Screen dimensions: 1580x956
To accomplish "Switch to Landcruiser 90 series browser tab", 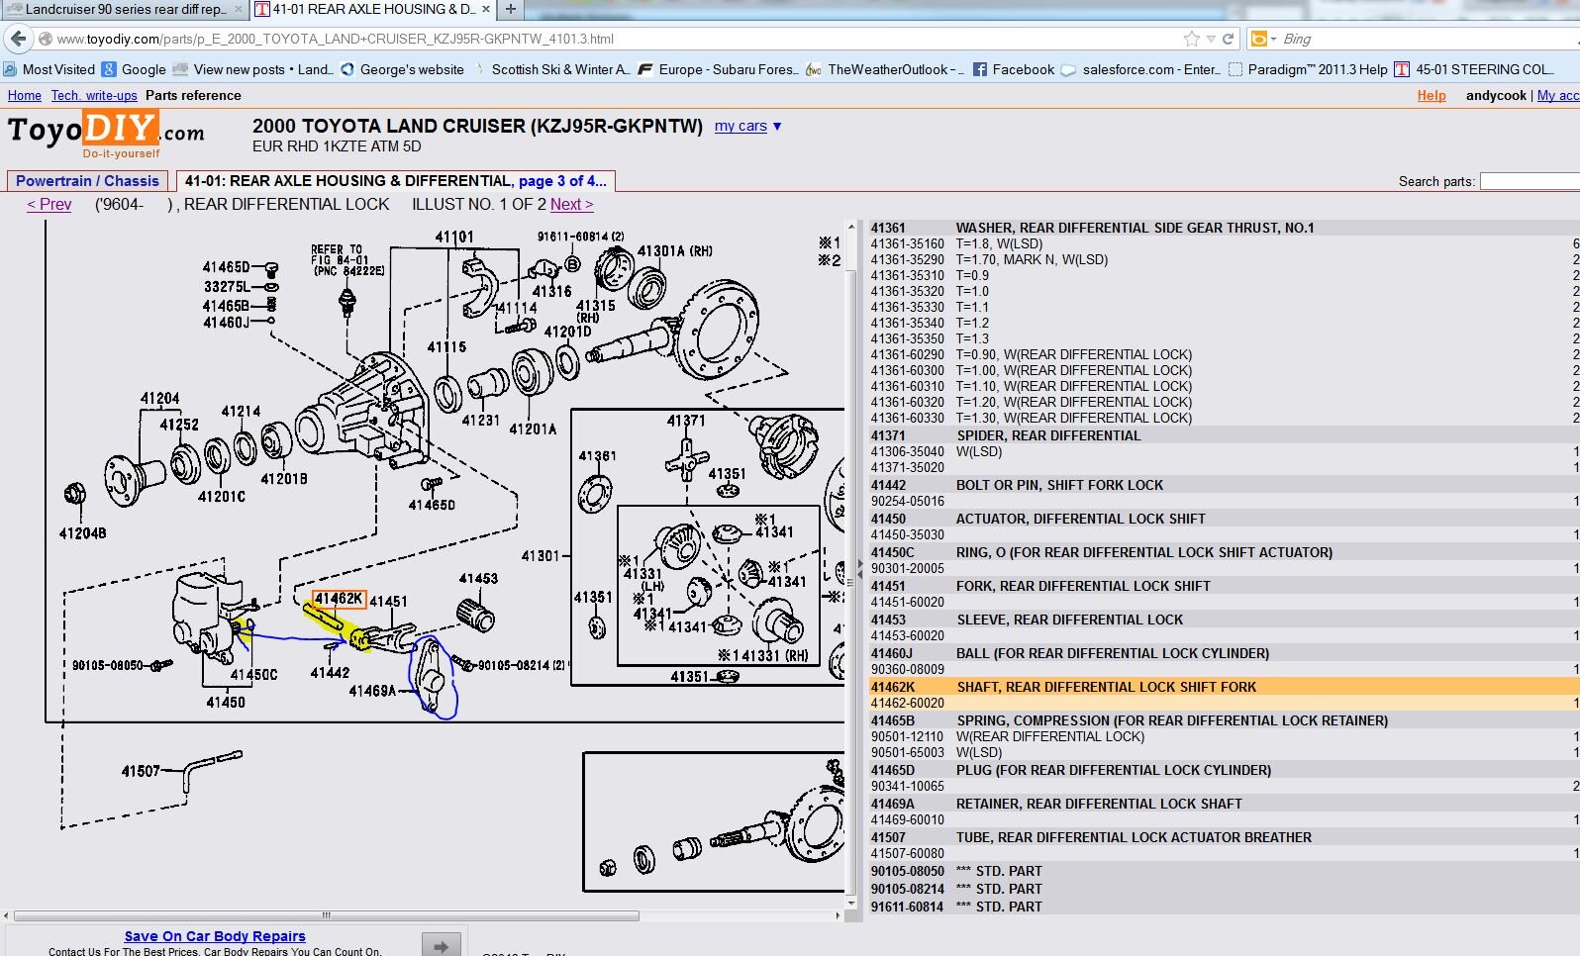I will point(125,9).
